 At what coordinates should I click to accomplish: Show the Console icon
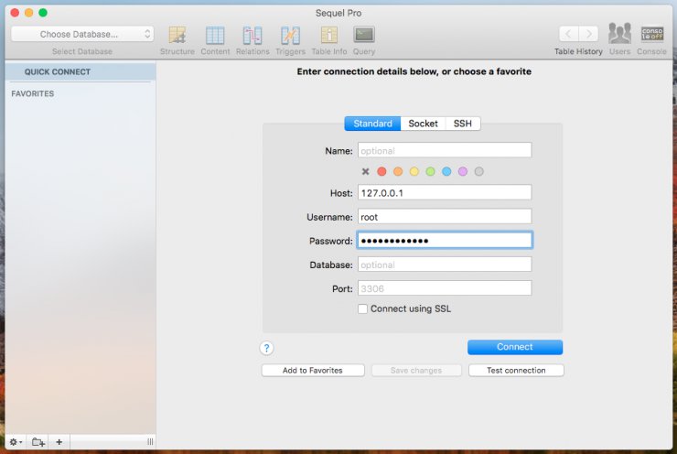pyautogui.click(x=652, y=34)
